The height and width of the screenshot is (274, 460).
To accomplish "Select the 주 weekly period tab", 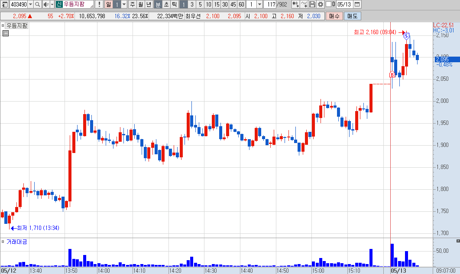I will point(133,4).
